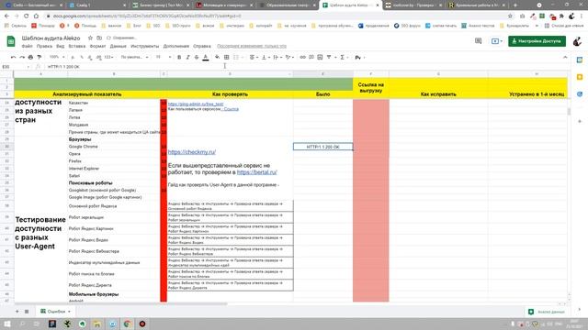Click the Print icon in toolbar
Image resolution: width=588 pixels, height=330 pixels.
point(30,57)
